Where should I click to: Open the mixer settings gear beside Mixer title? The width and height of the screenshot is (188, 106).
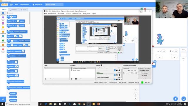point(101,65)
